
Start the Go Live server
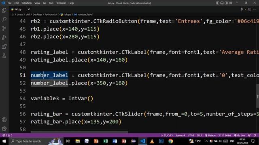point(240,135)
